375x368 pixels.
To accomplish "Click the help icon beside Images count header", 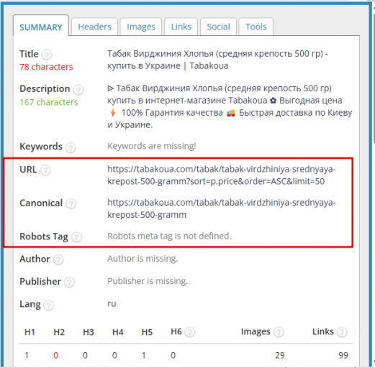I will [279, 332].
